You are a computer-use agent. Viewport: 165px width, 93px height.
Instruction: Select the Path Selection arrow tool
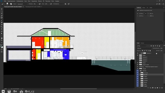point(2,34)
